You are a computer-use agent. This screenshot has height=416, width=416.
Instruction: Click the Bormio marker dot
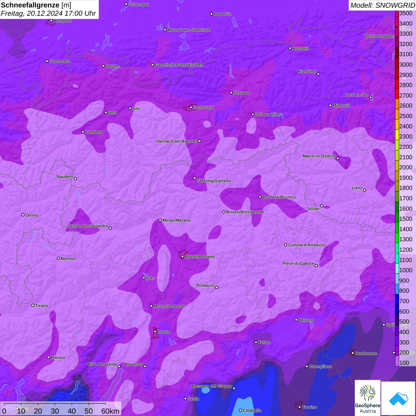59,258
